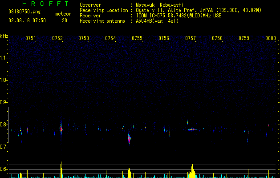Click the 1.1 frequency axis label
The image size is (280, 178).
pos(4,58)
